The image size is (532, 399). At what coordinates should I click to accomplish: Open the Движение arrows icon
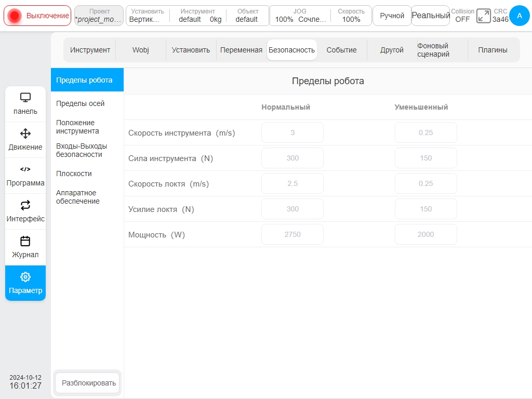25,134
